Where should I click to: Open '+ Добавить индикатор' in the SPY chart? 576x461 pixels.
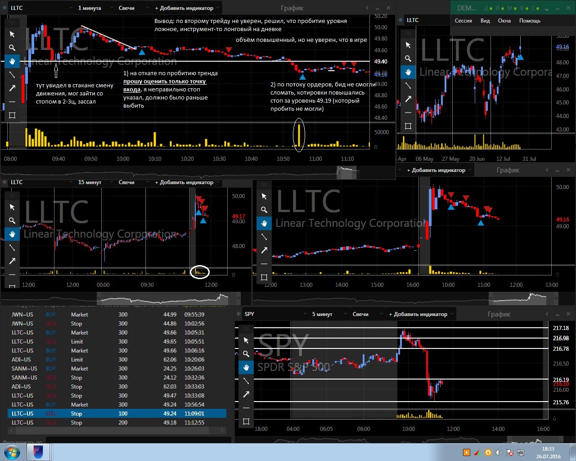[421, 314]
